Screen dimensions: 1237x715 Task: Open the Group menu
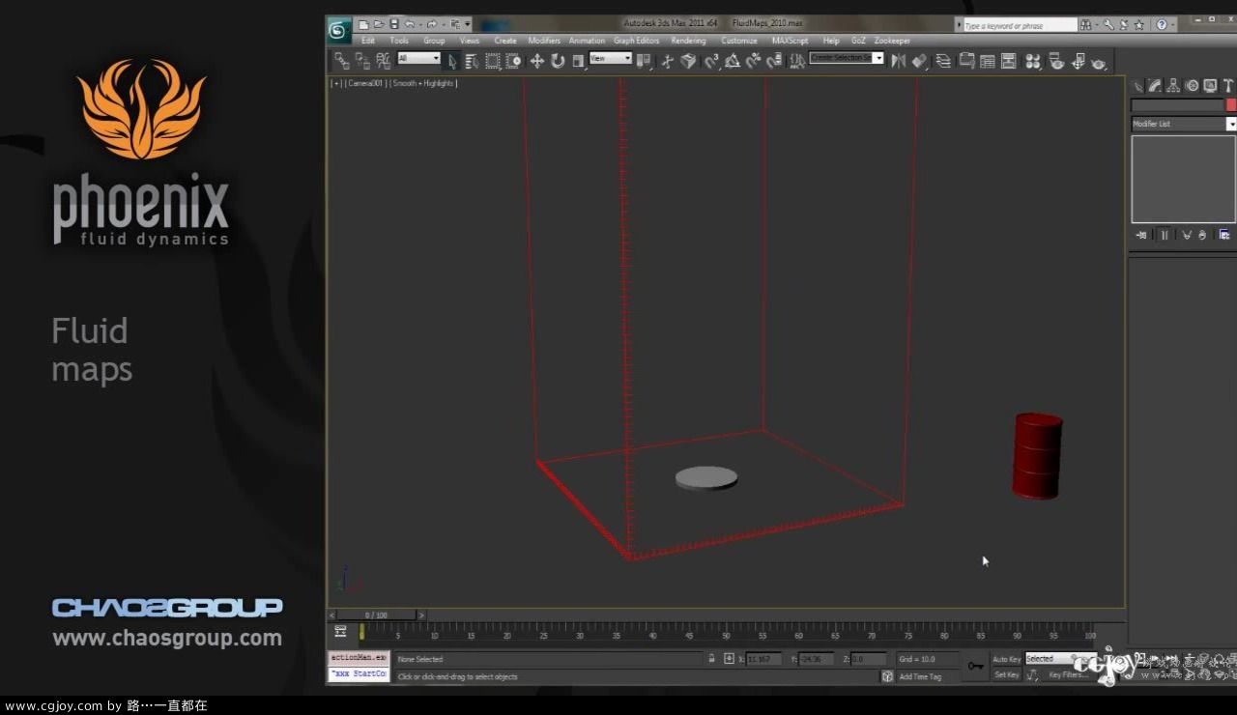(x=434, y=41)
